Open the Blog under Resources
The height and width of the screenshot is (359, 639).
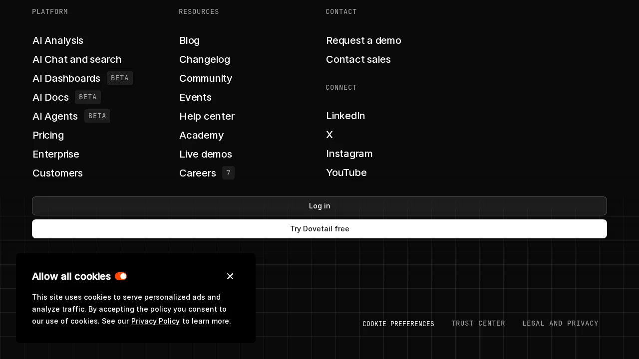click(x=189, y=40)
